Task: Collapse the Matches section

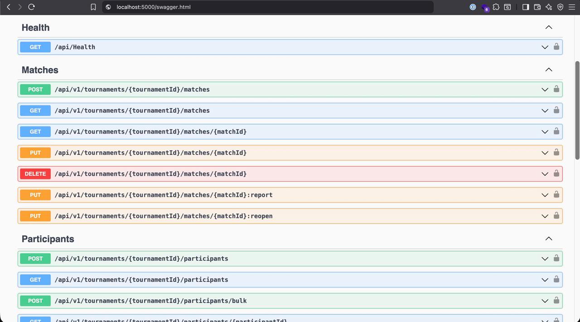Action: pos(548,70)
